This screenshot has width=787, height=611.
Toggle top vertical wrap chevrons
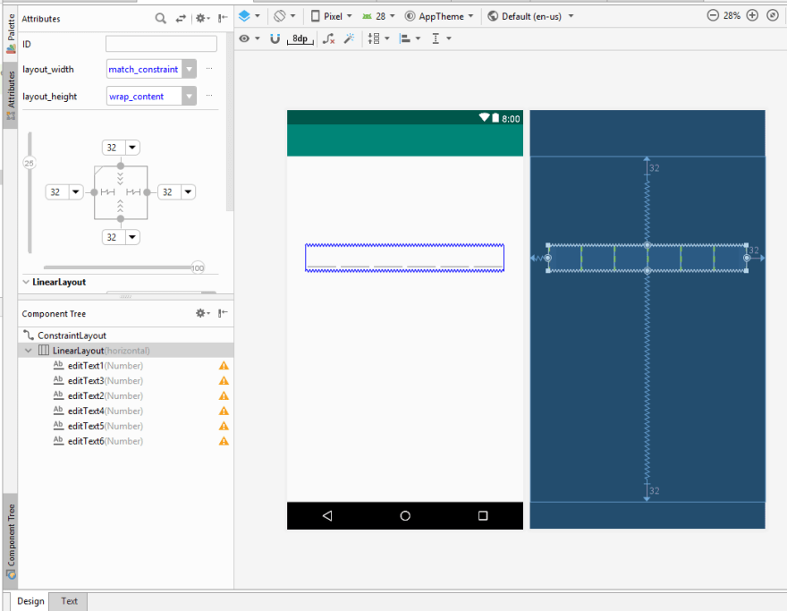tap(120, 179)
